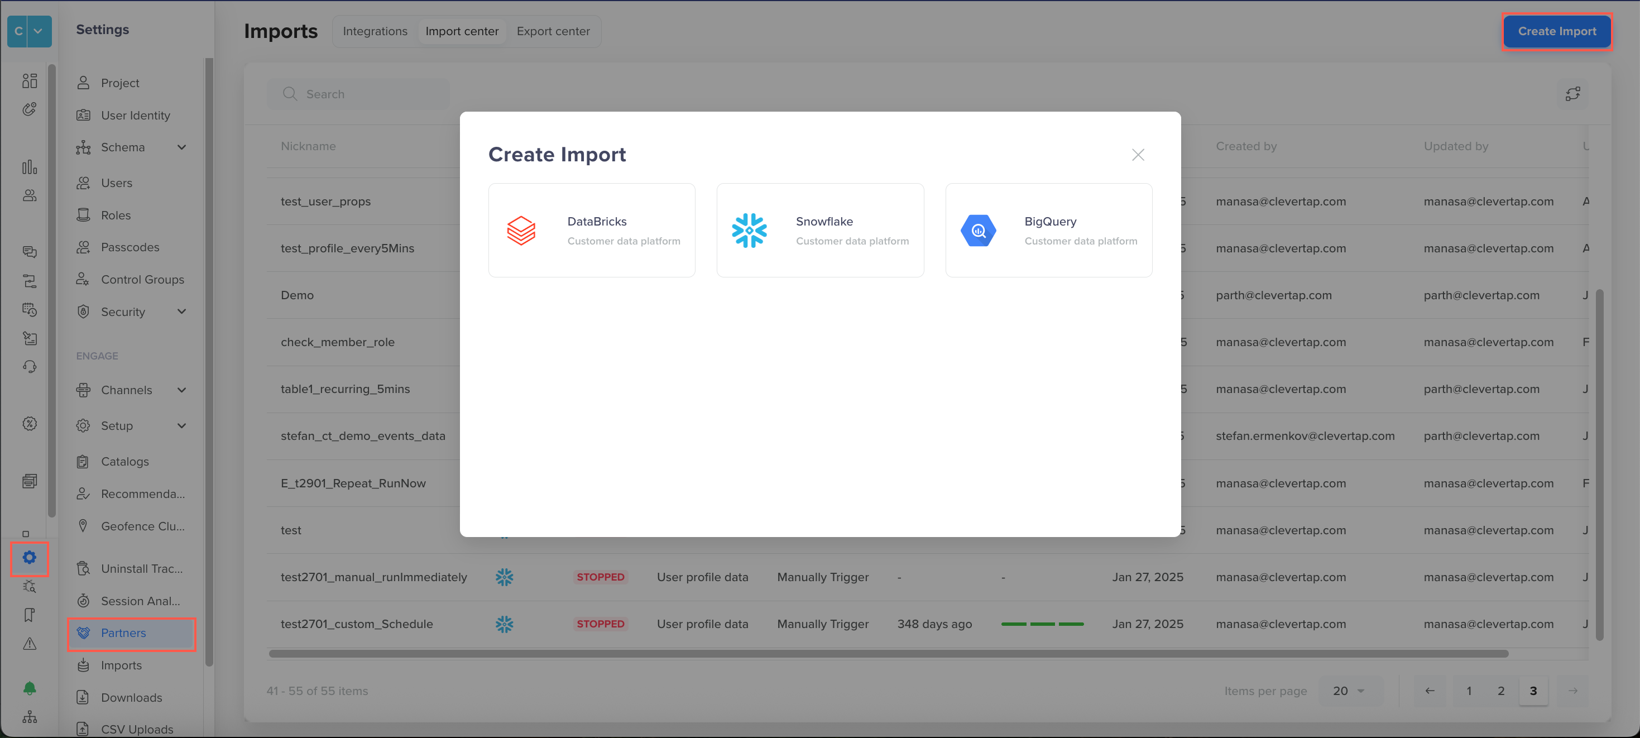Choose the Snowflake import option
1640x738 pixels.
[820, 230]
